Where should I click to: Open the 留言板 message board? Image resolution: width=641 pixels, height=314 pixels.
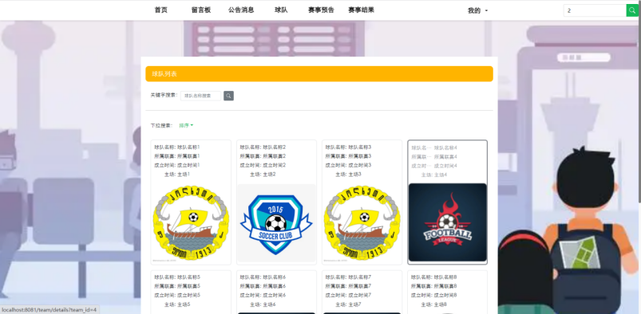[200, 10]
